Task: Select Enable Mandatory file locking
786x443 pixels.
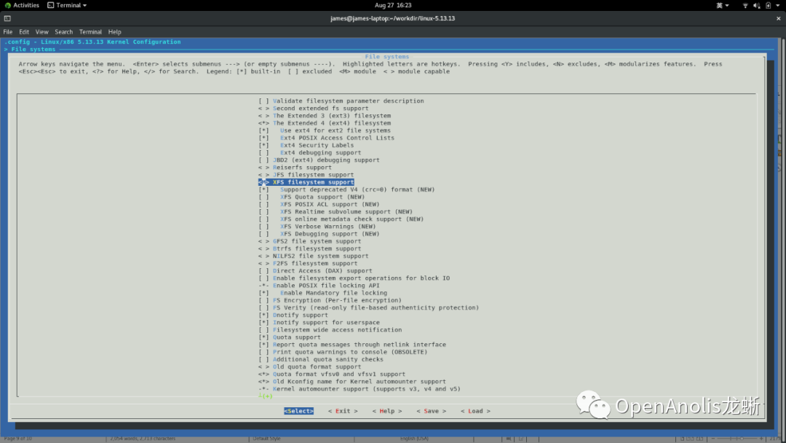Action: [322, 293]
